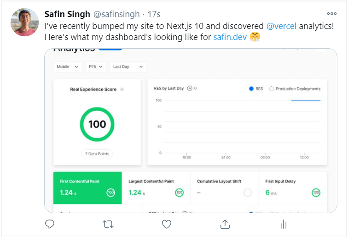Share the tweet via upload icon
The width and height of the screenshot is (348, 237).
pyautogui.click(x=225, y=224)
